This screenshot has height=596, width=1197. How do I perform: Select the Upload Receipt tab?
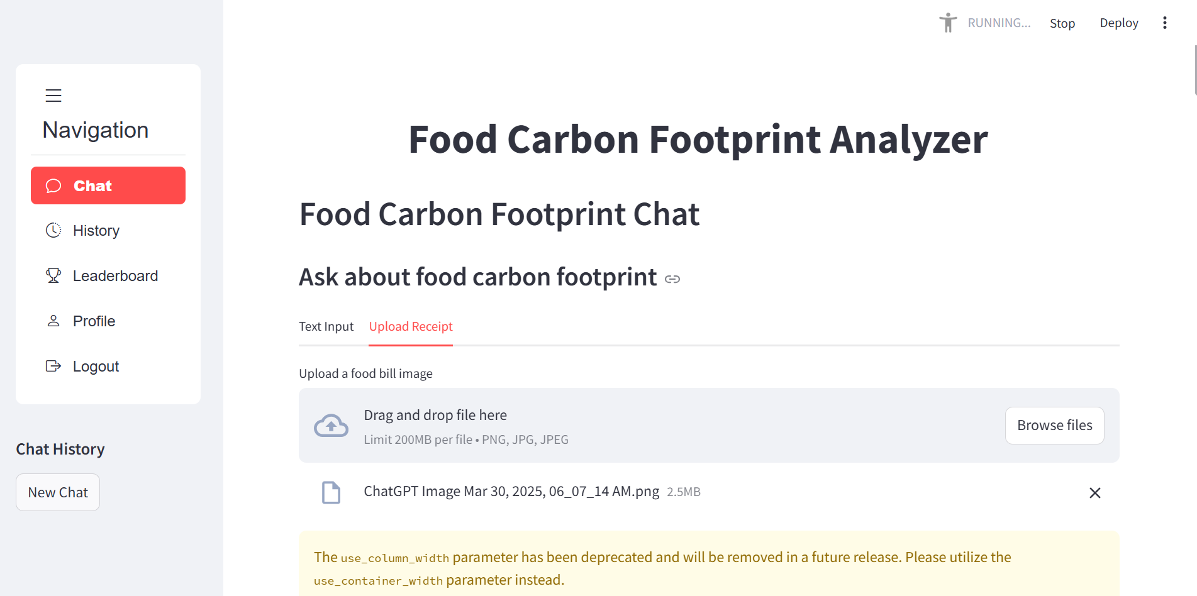coord(411,326)
